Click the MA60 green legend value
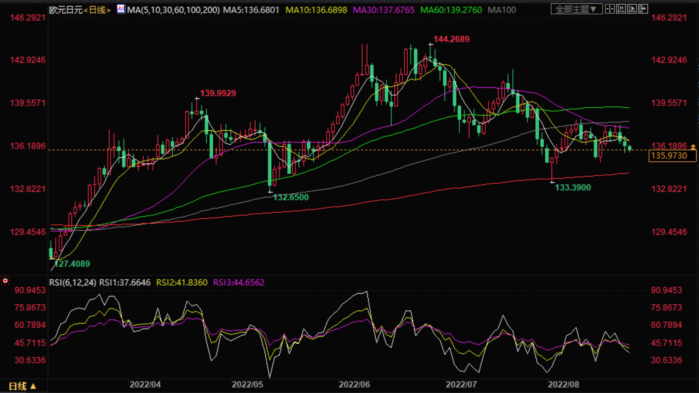The width and height of the screenshot is (699, 393). point(451,10)
